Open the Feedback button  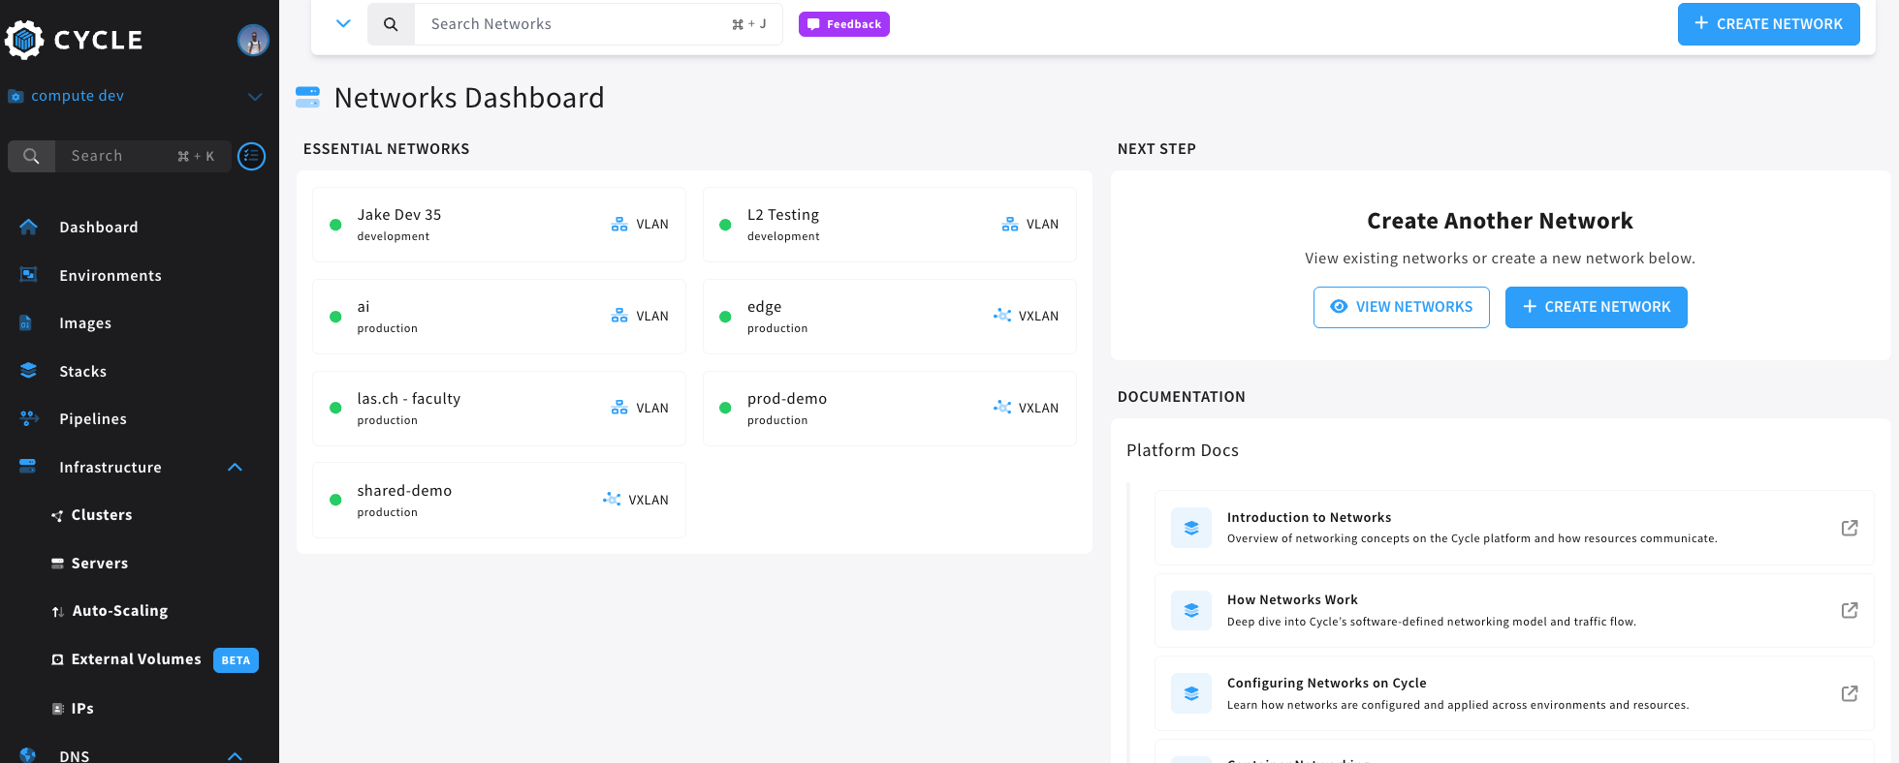click(844, 24)
